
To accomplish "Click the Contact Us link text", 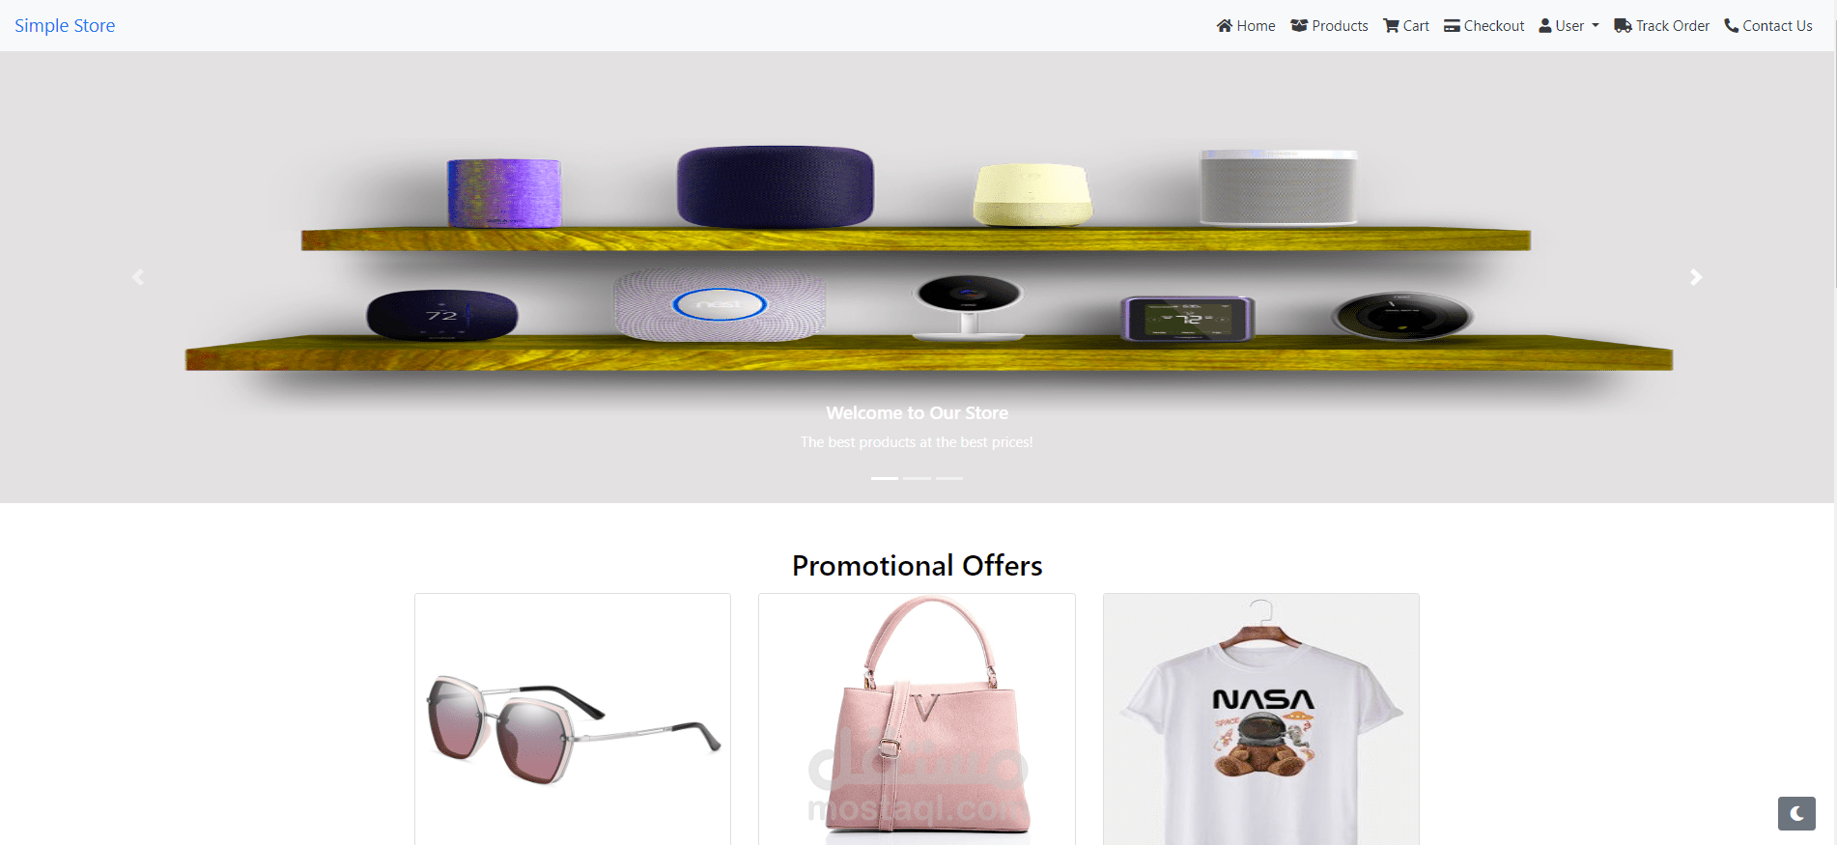I will coord(1777,26).
